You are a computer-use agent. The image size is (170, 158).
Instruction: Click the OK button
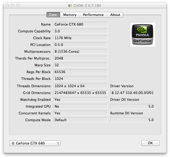pyautogui.click(x=150, y=143)
